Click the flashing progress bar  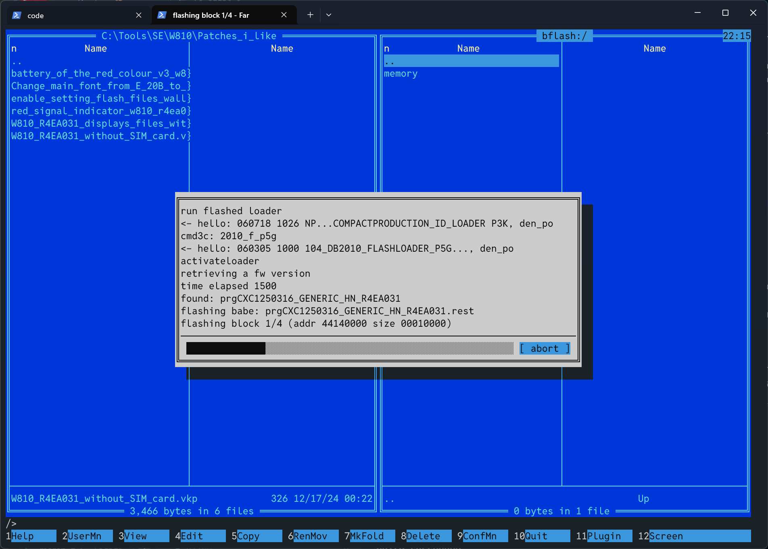tap(350, 349)
